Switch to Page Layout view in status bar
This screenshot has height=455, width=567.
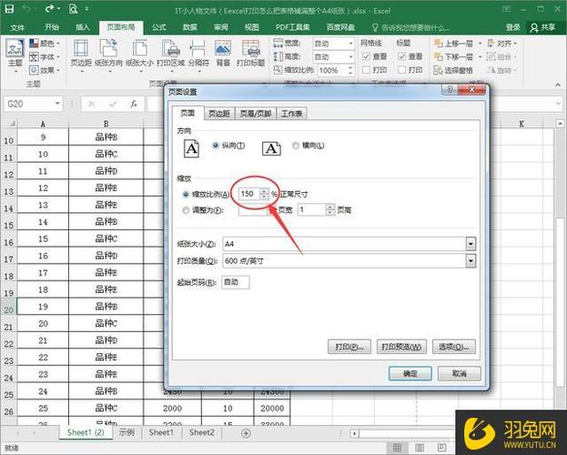click(x=420, y=448)
